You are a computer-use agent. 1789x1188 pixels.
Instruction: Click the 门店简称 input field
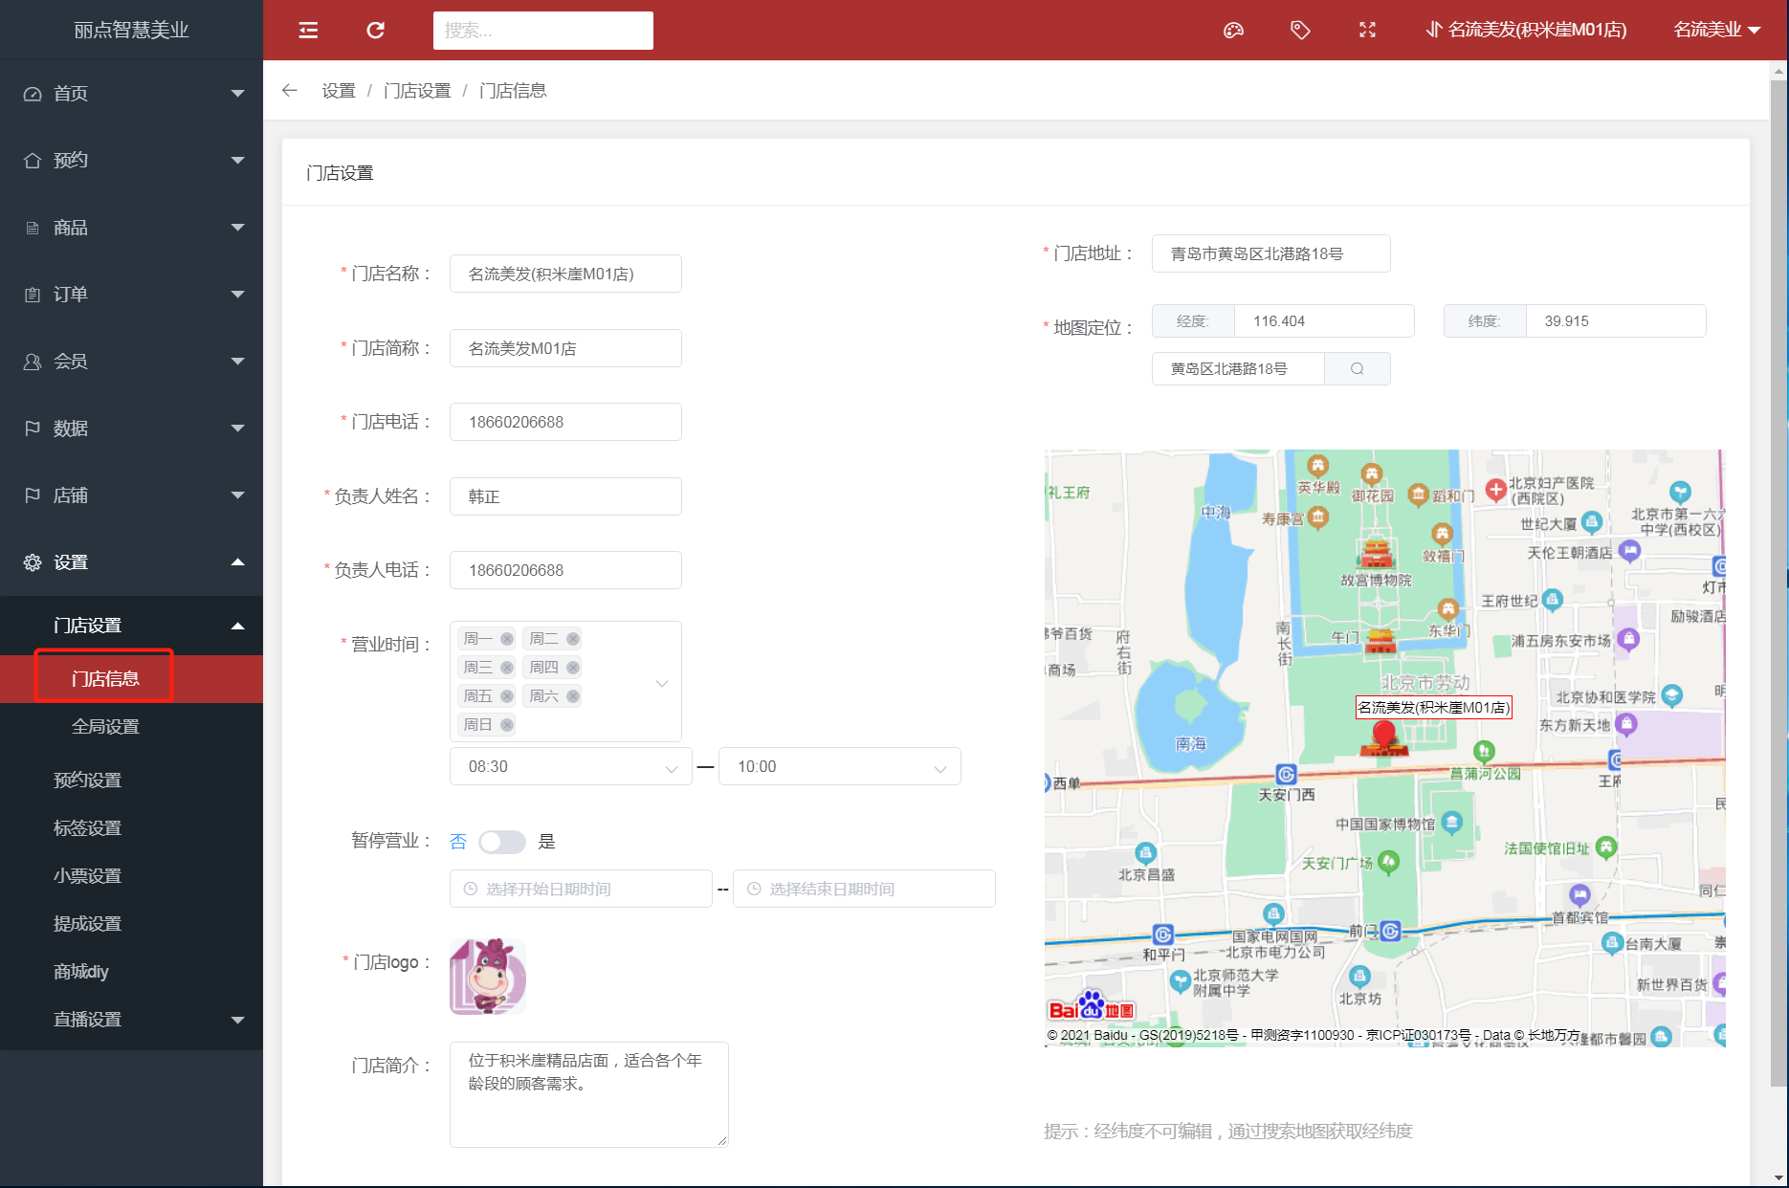tap(565, 348)
